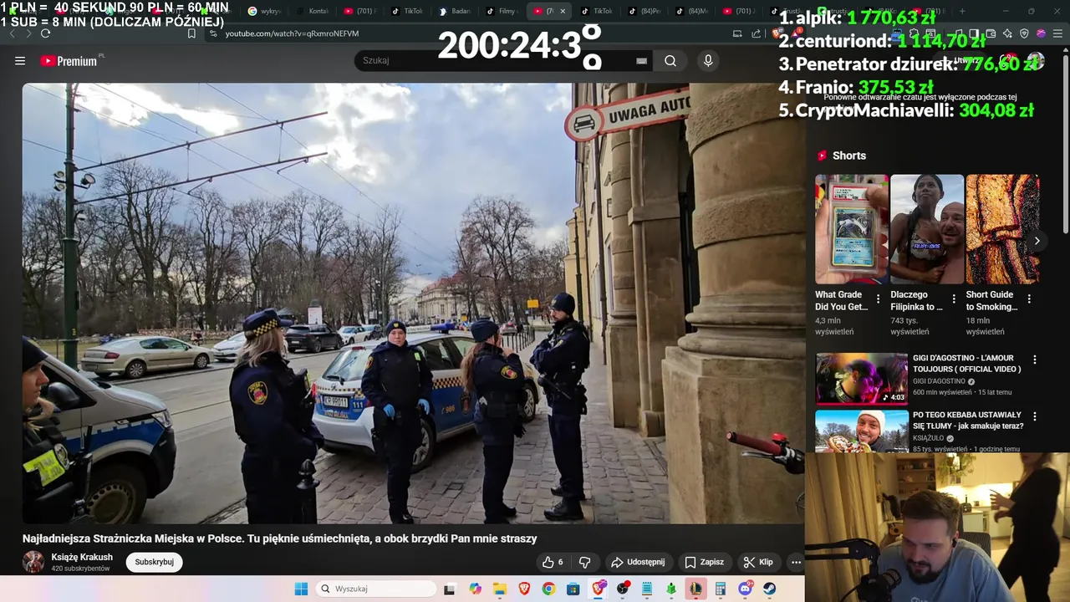This screenshot has height=602, width=1070.
Task: Open the Windows Start menu
Action: coord(301,589)
